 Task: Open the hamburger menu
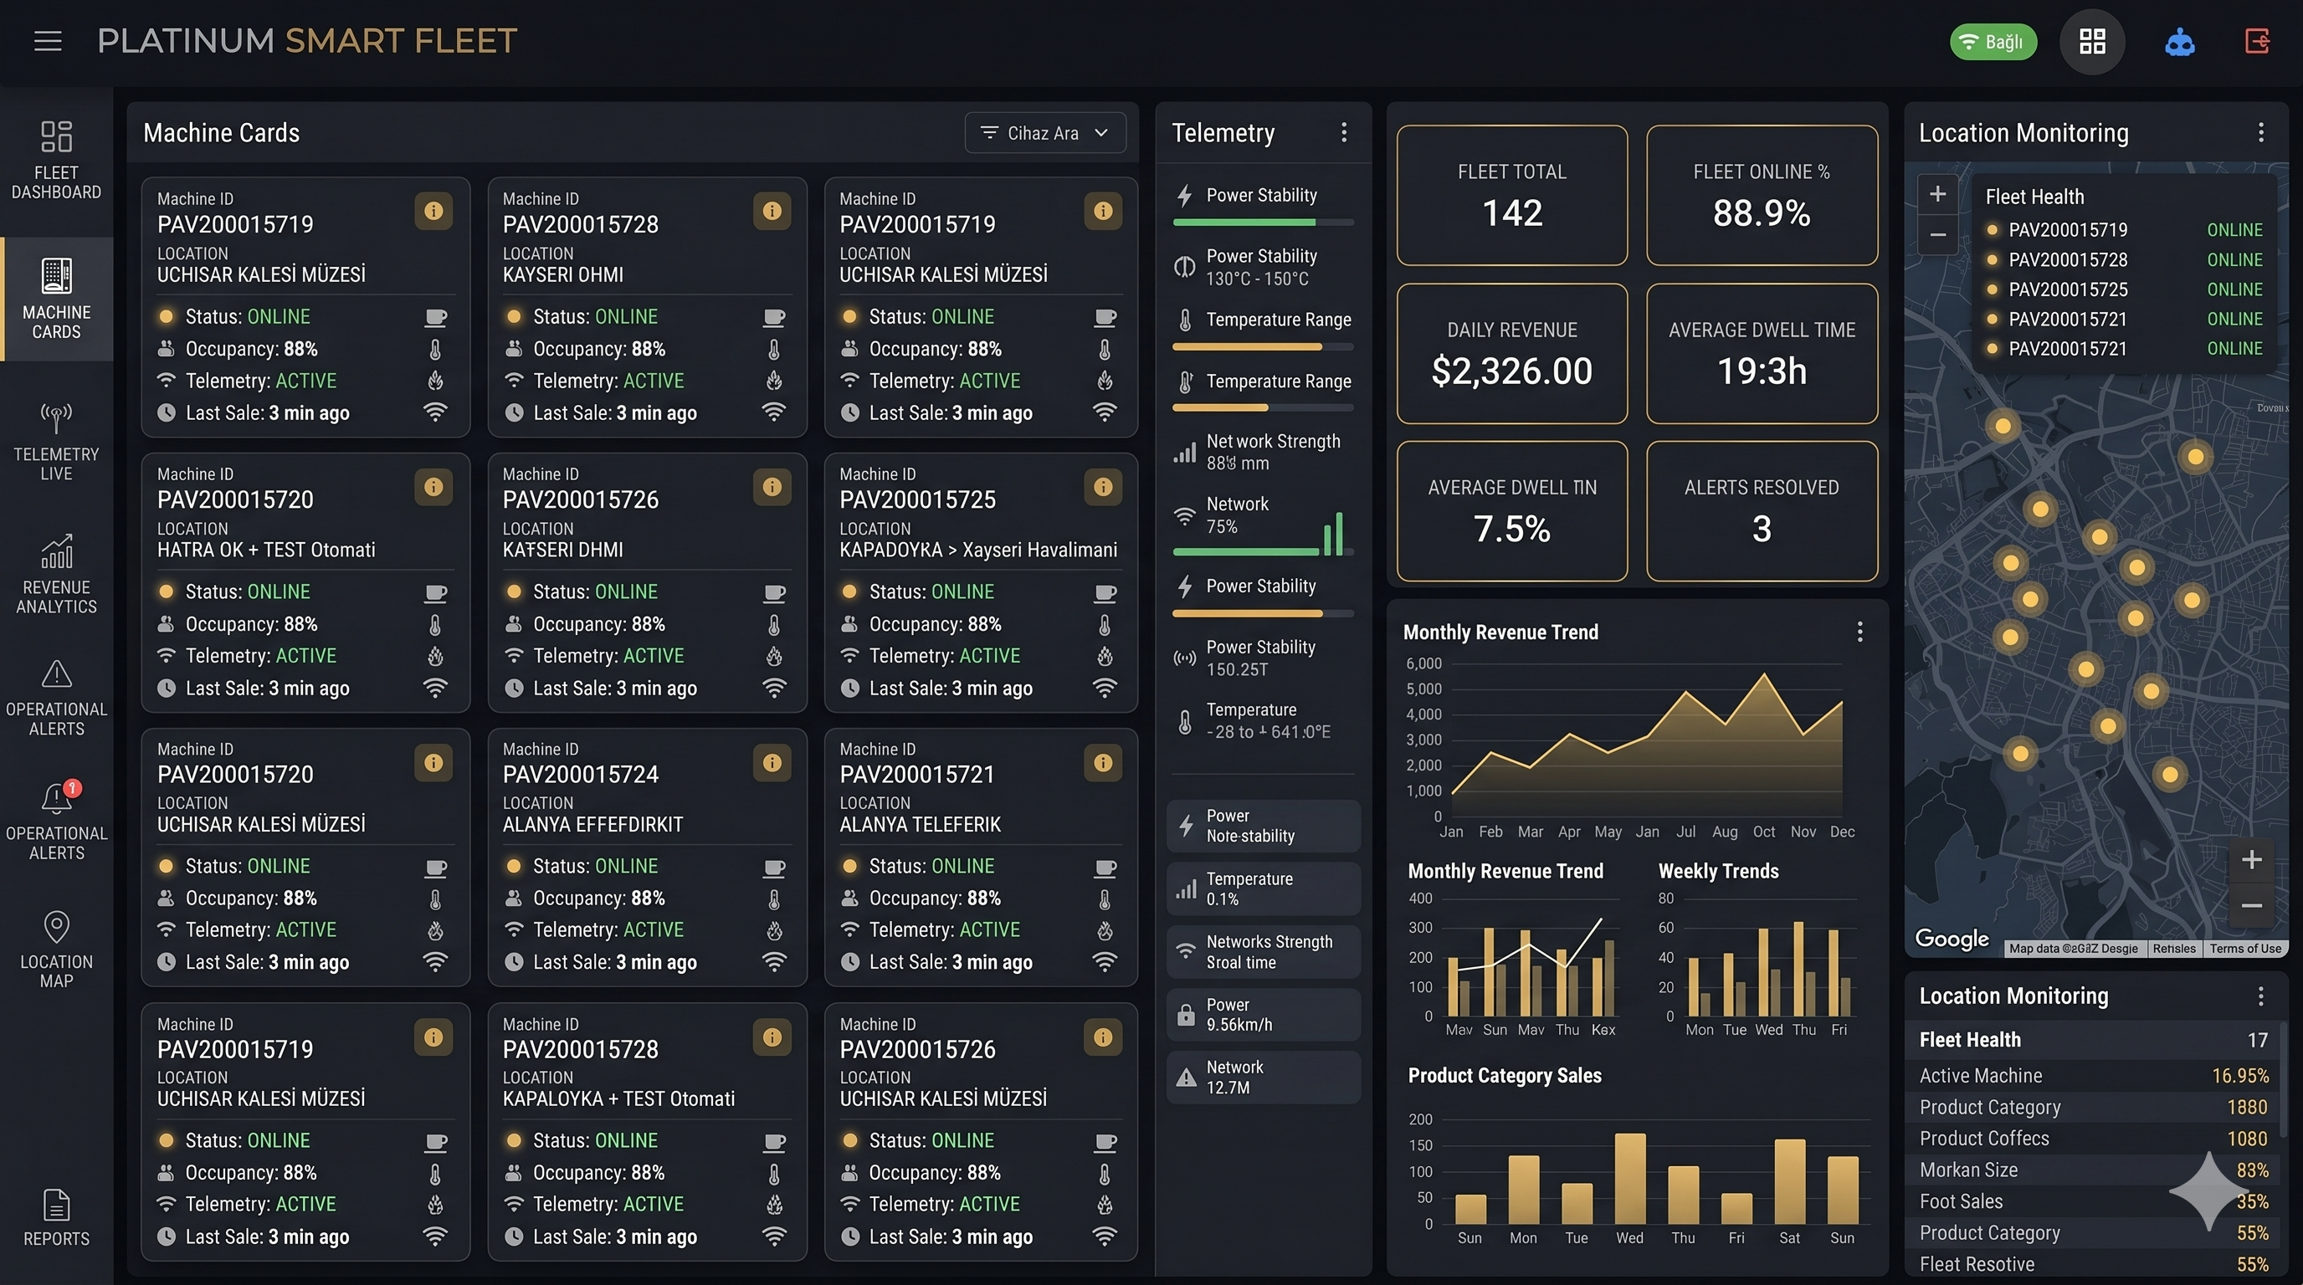coord(48,41)
